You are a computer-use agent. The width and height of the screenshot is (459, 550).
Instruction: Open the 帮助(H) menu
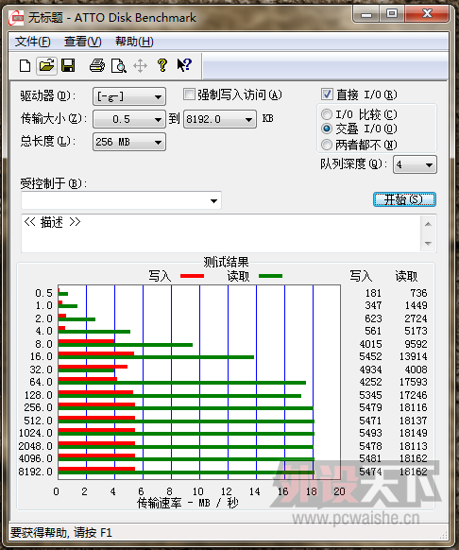134,42
